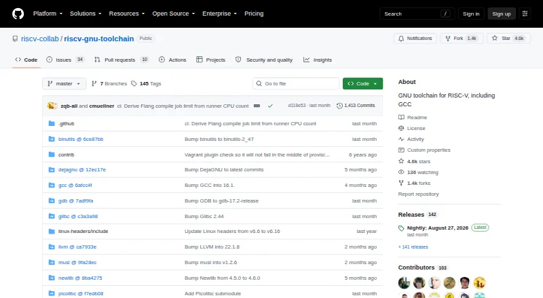Click the Sign up button

click(x=502, y=14)
